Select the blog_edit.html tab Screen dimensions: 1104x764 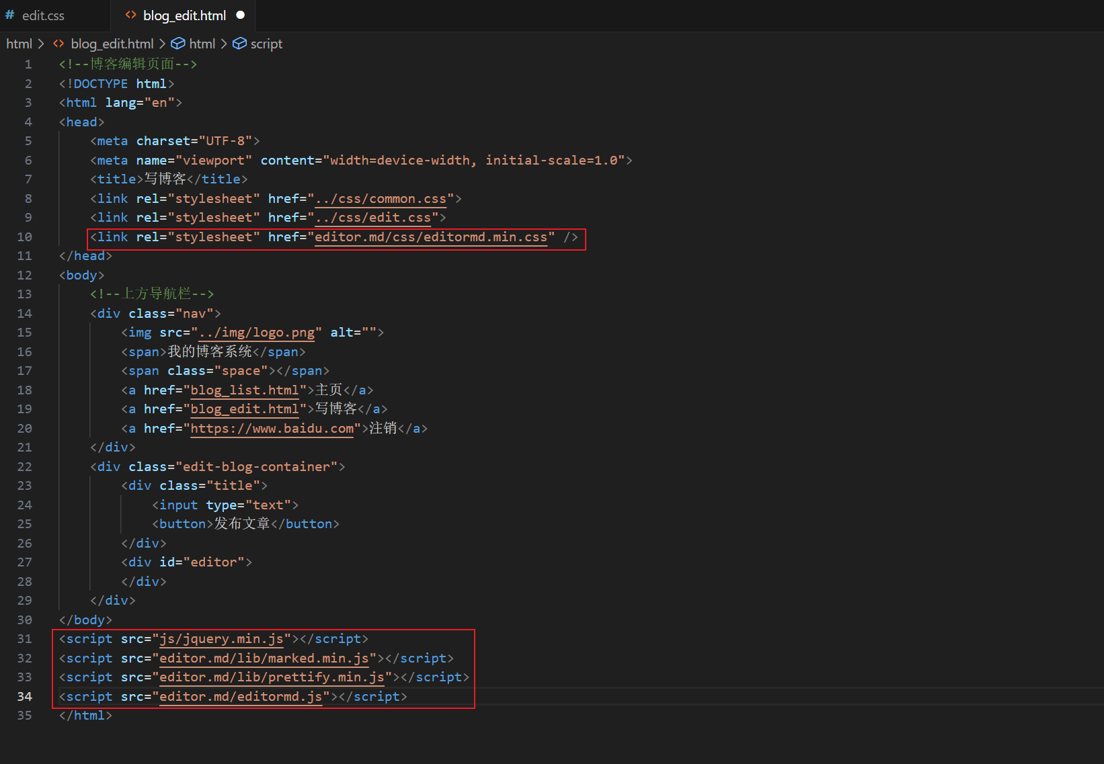(x=184, y=15)
